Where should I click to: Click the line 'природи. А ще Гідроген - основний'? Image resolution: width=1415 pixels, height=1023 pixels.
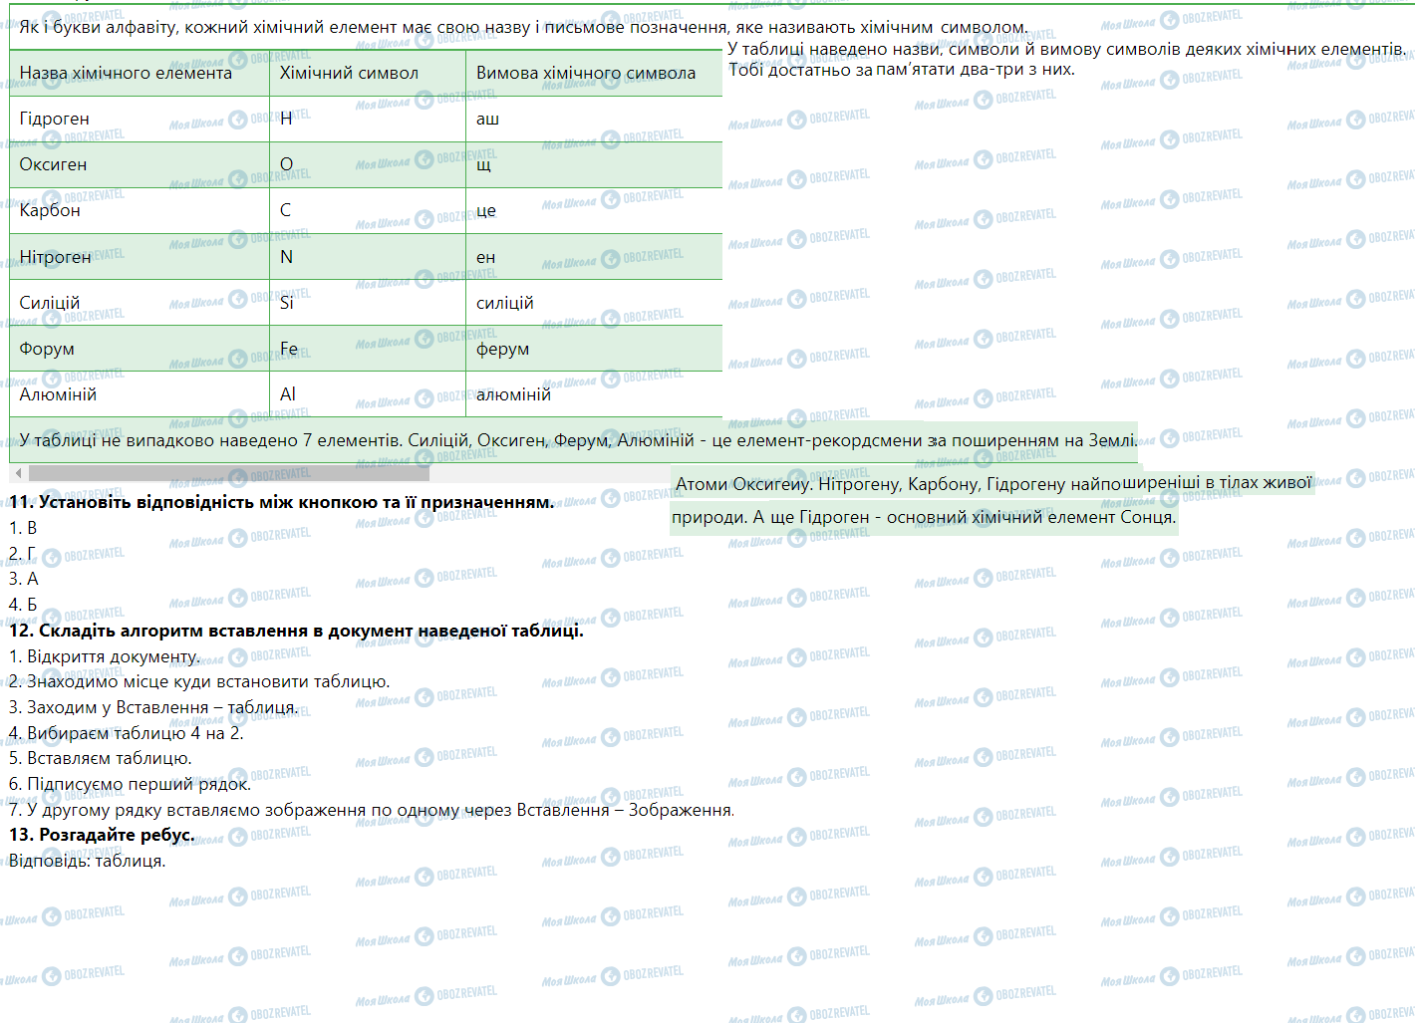pos(924,517)
